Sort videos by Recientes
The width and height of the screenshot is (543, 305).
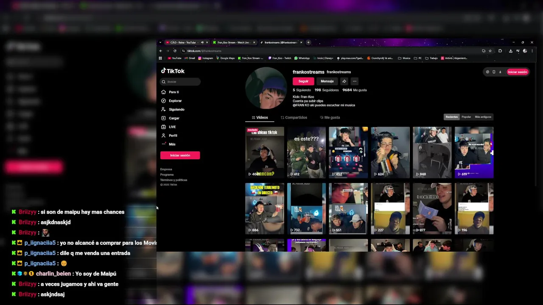pos(451,117)
